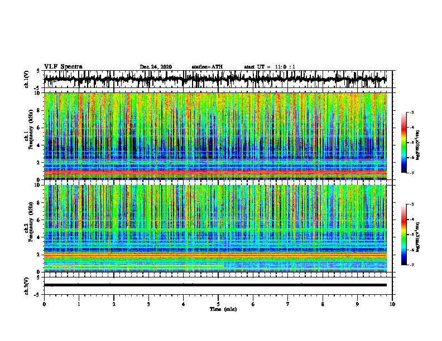Click time axis tick label "5"

(x=218, y=304)
